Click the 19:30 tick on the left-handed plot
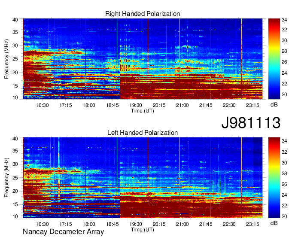The height and width of the screenshot is (237, 292). coord(136,224)
